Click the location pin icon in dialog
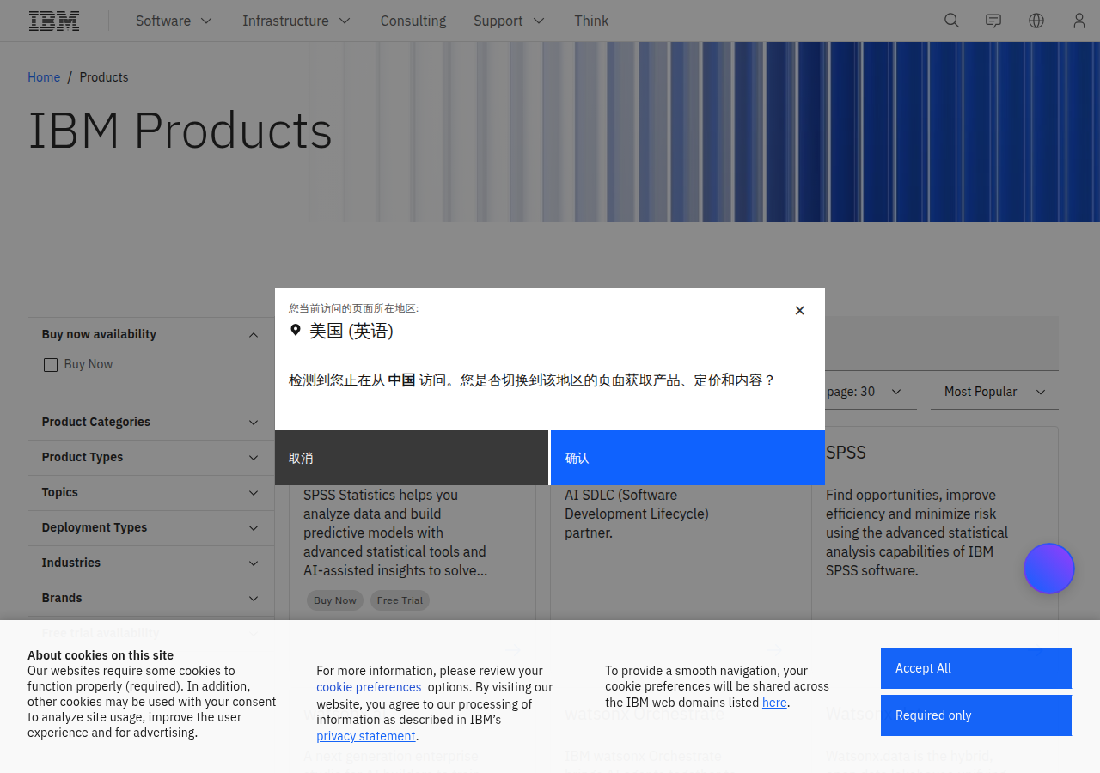Screen dimensions: 1100x773 click(x=296, y=330)
